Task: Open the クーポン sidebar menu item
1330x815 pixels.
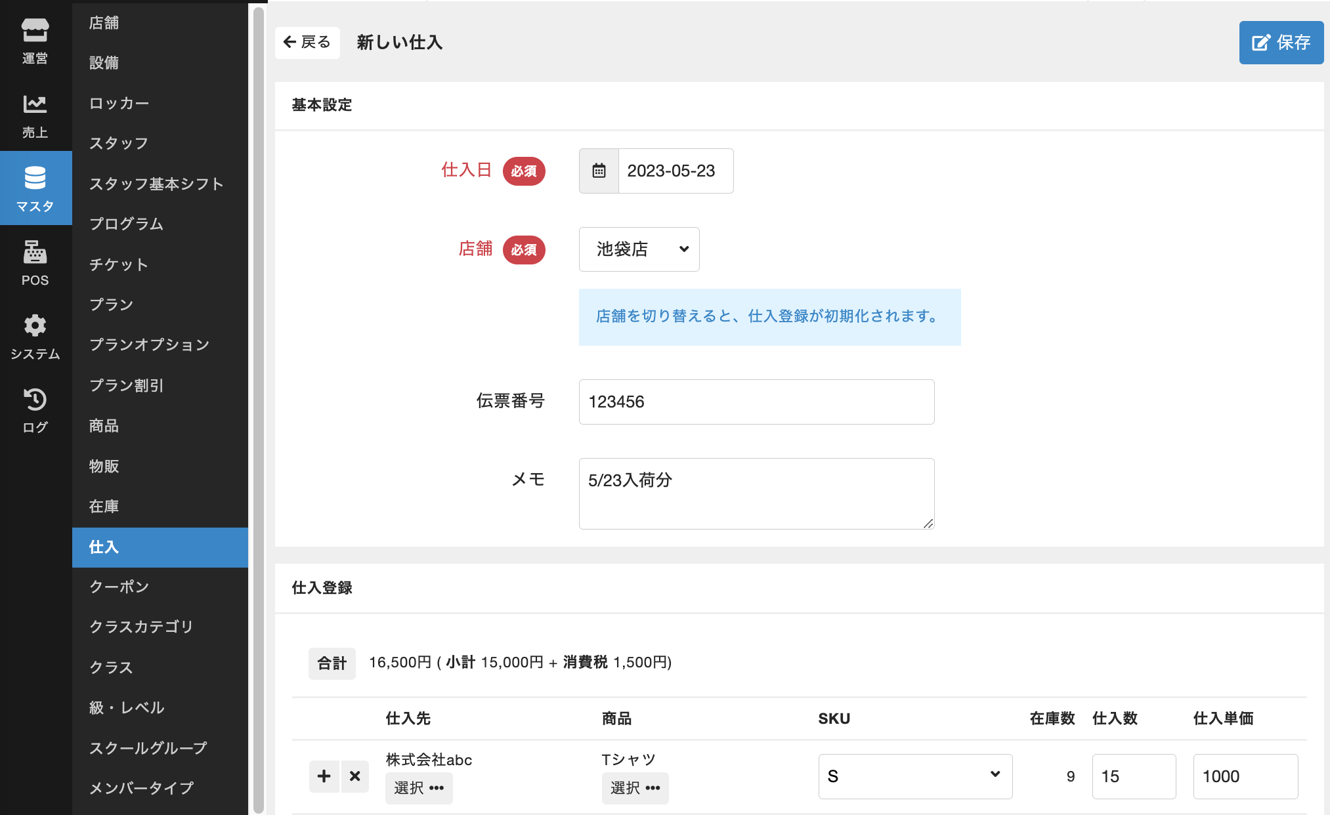Action: (119, 587)
